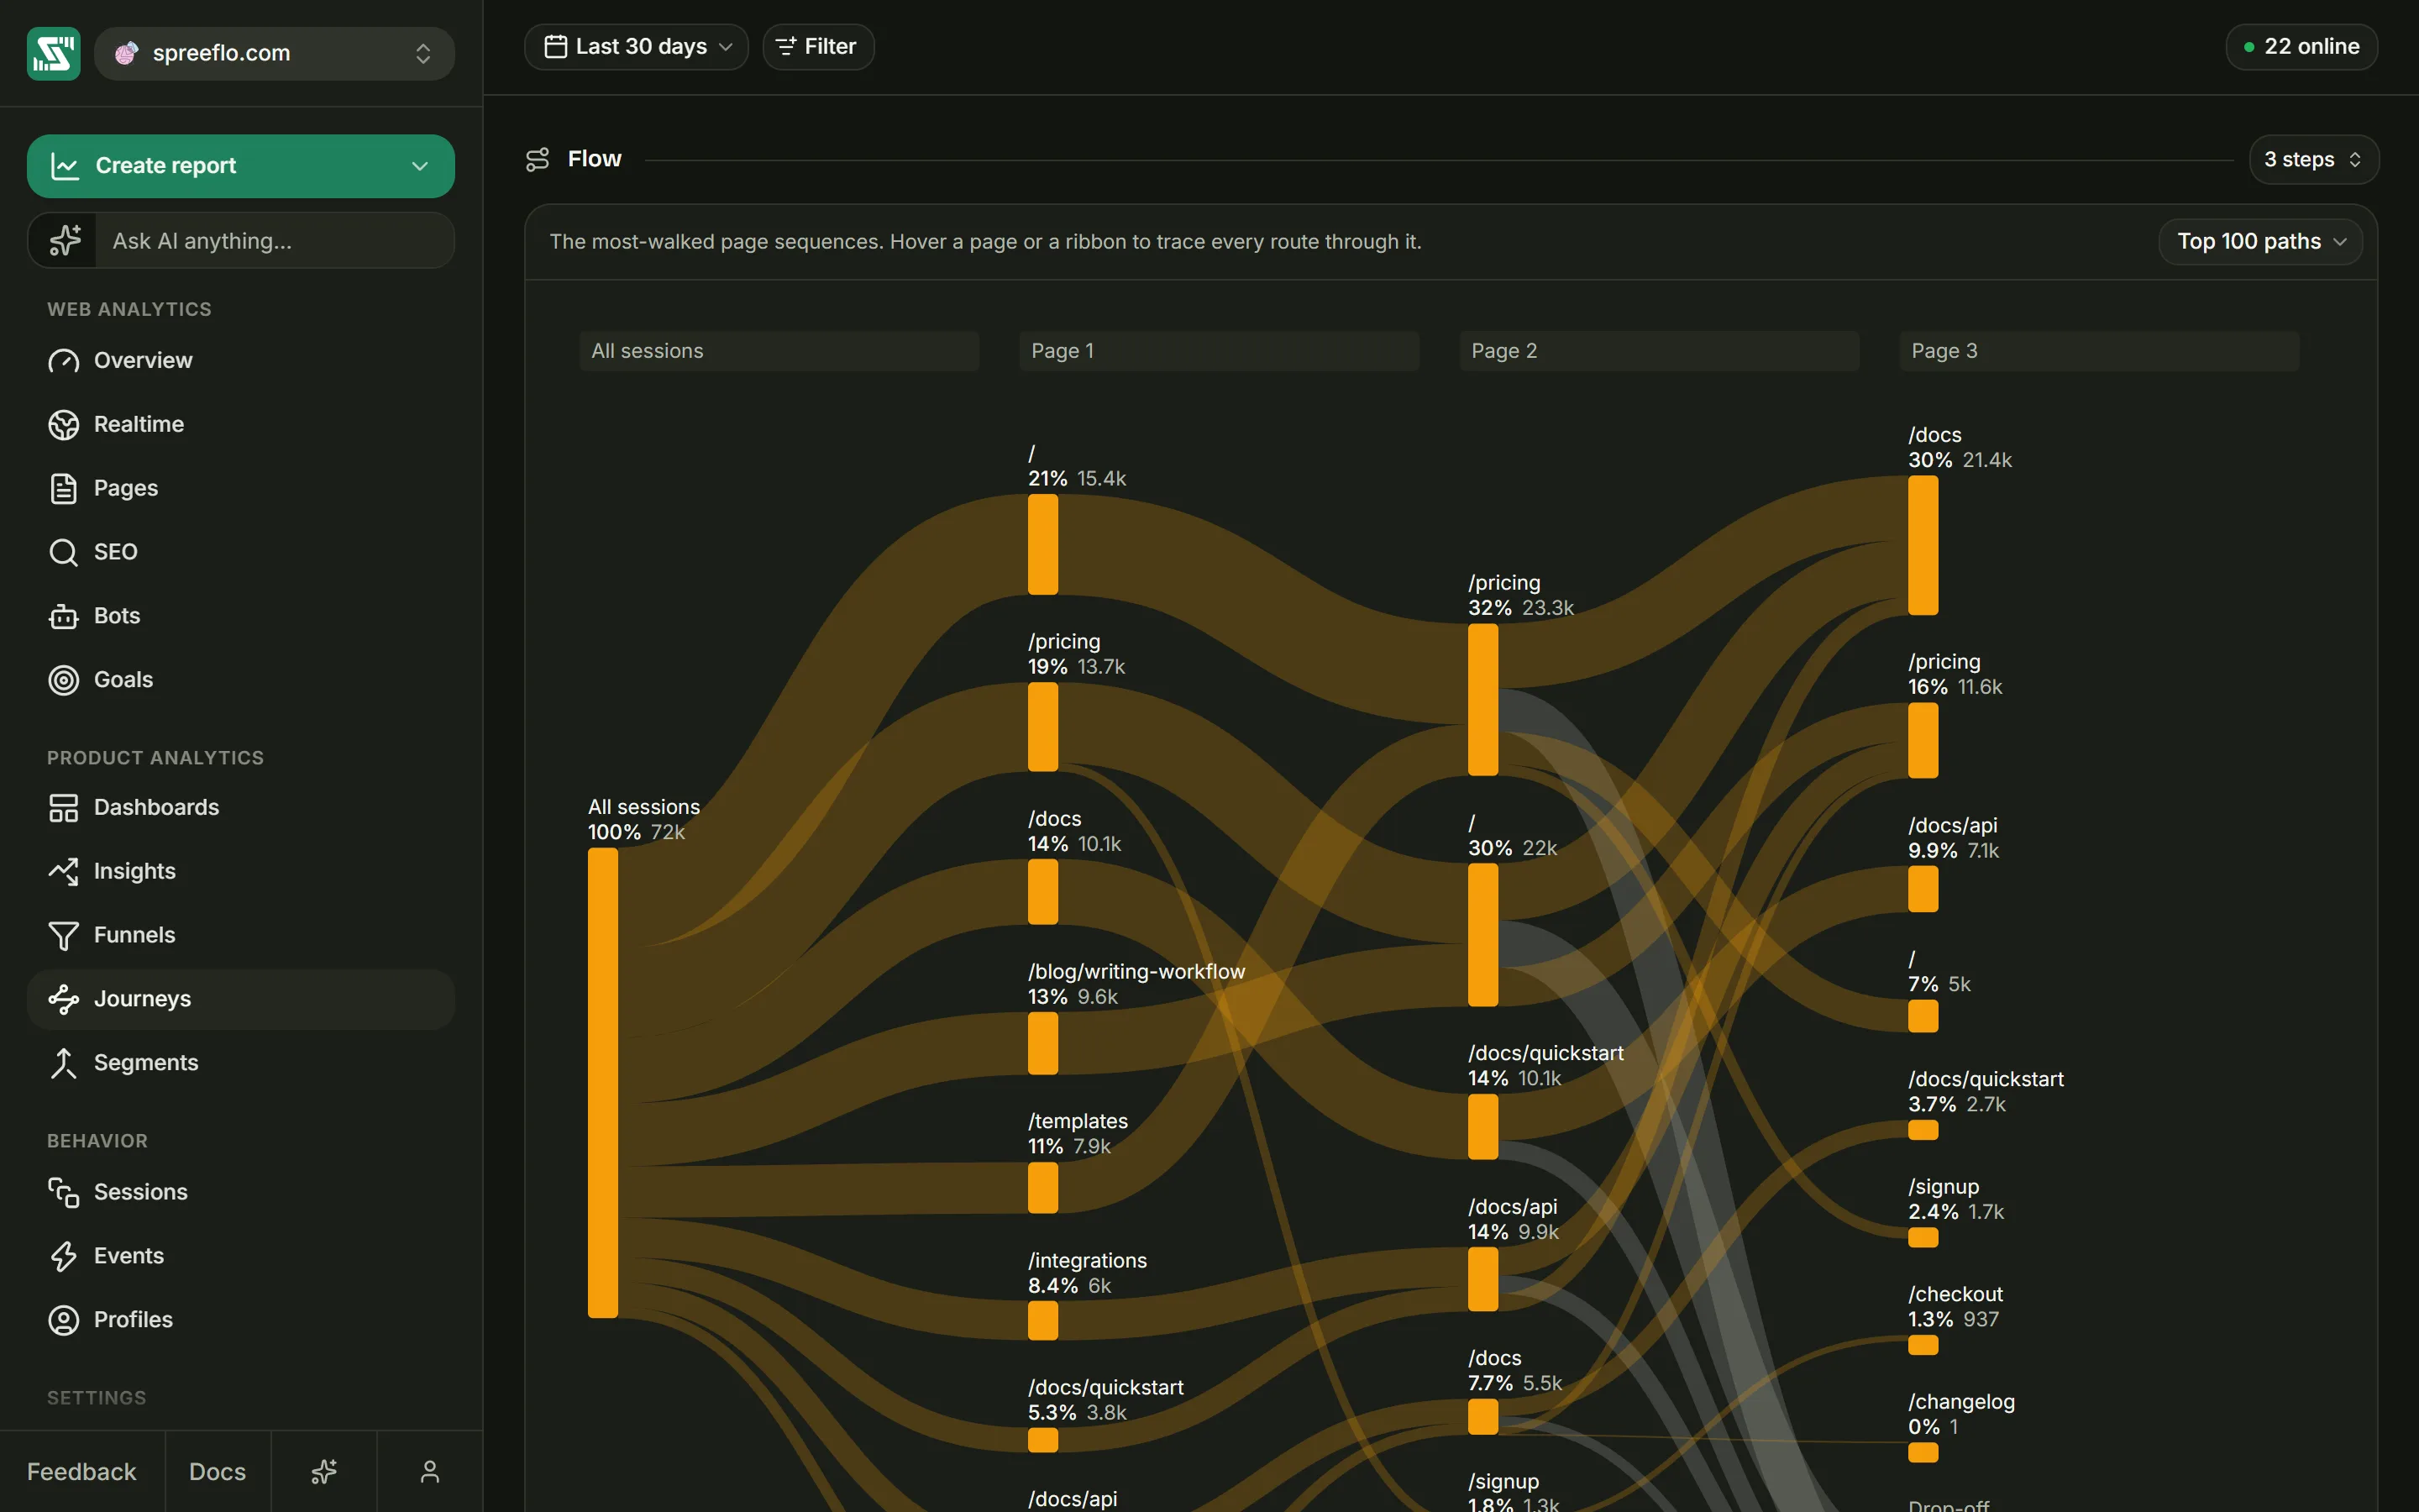Click the Goals target icon
The height and width of the screenshot is (1512, 2419).
[63, 680]
